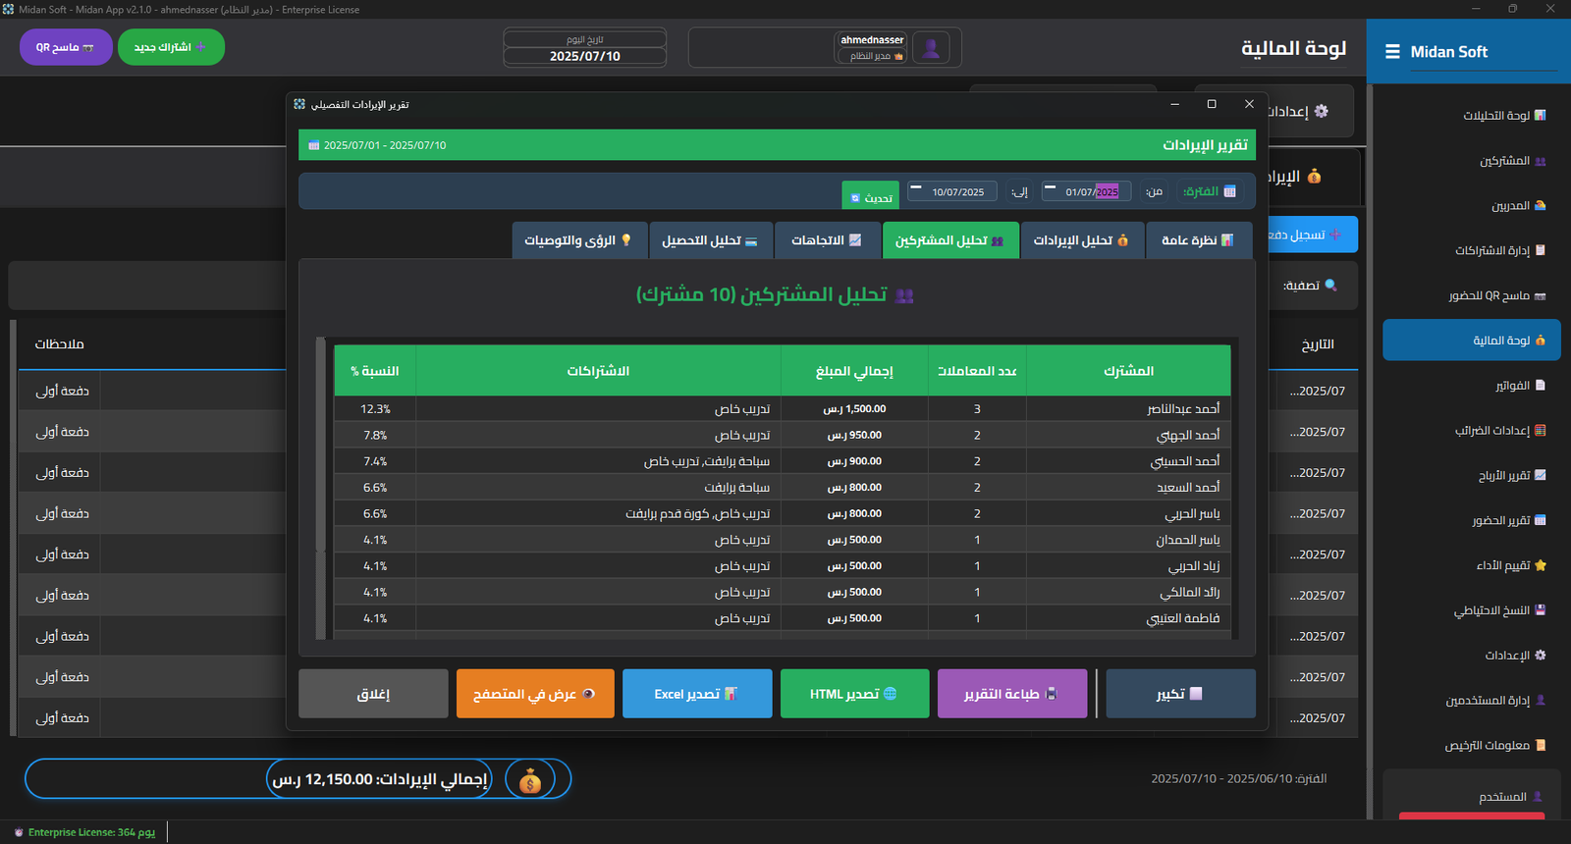Select لوحة المالية in the sidebar
Screen dimensions: 1571x844
[x=1472, y=341]
